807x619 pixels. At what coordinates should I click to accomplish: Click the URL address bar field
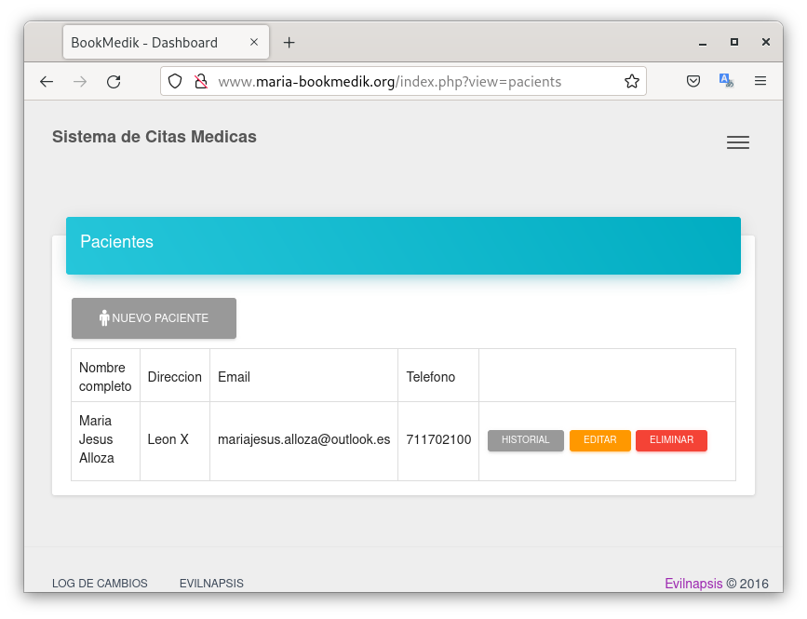[410, 82]
